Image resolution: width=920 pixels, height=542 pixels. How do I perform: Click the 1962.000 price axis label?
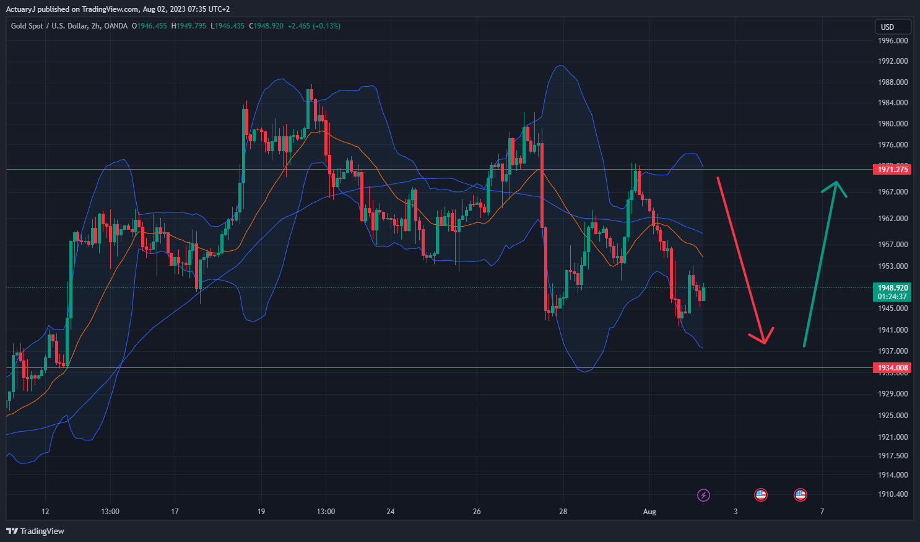[893, 219]
